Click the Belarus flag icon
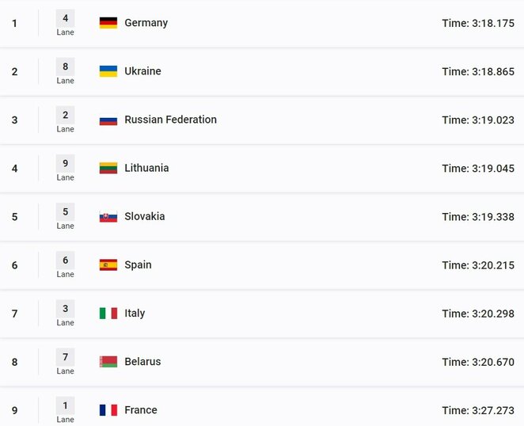Viewport: 524px width, 426px height. (108, 362)
